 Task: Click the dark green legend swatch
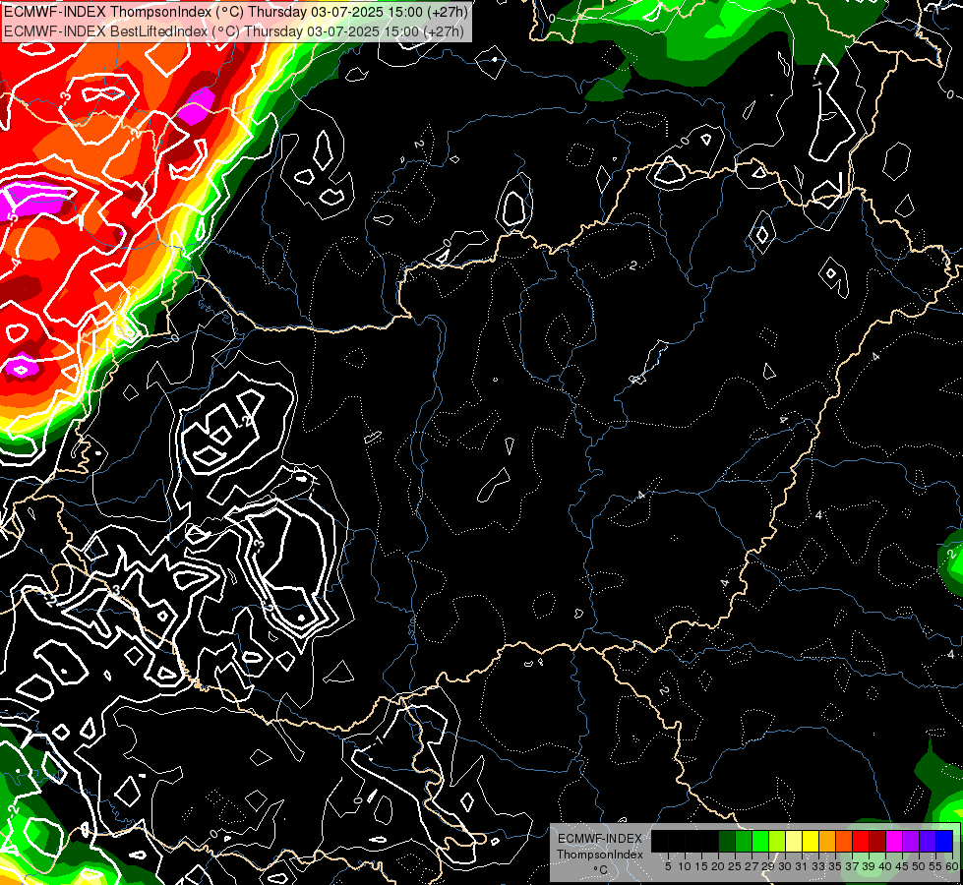(727, 842)
